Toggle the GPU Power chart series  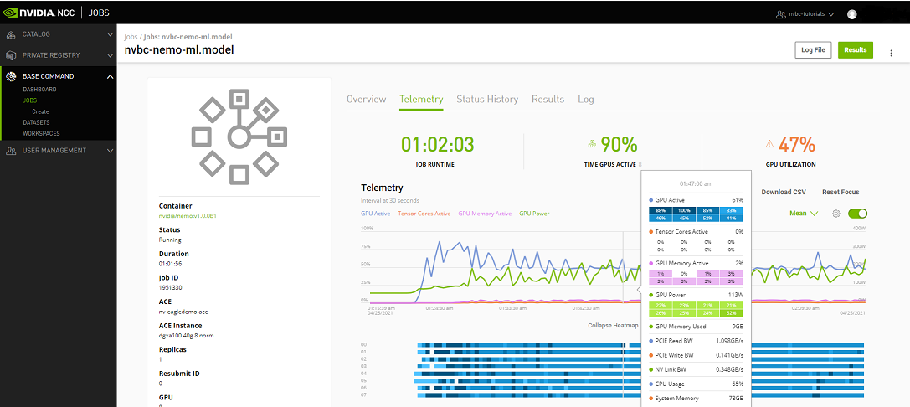point(534,214)
